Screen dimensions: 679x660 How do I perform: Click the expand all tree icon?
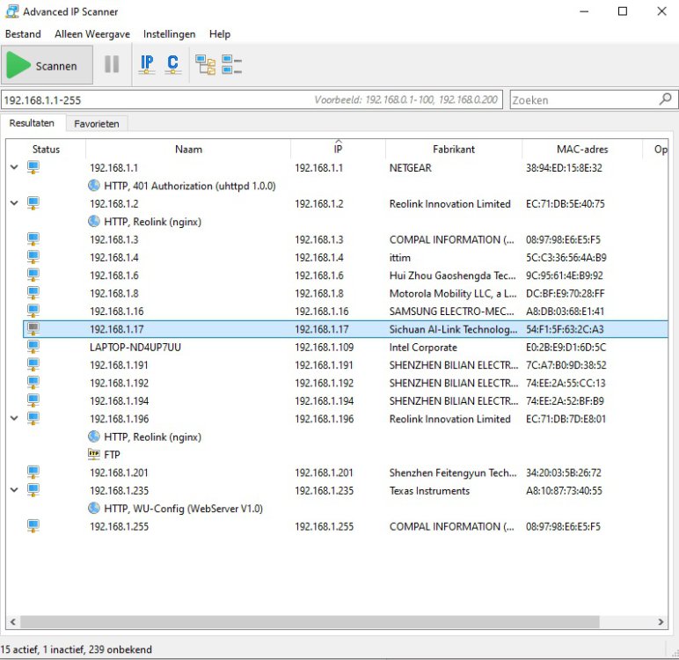[205, 64]
